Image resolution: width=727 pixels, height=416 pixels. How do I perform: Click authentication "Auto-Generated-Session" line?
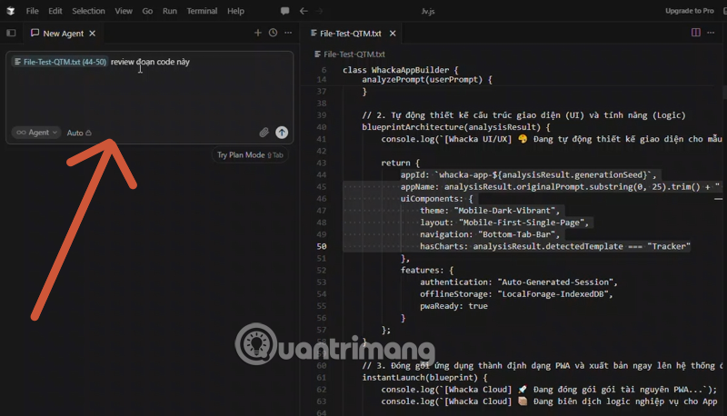[519, 282]
